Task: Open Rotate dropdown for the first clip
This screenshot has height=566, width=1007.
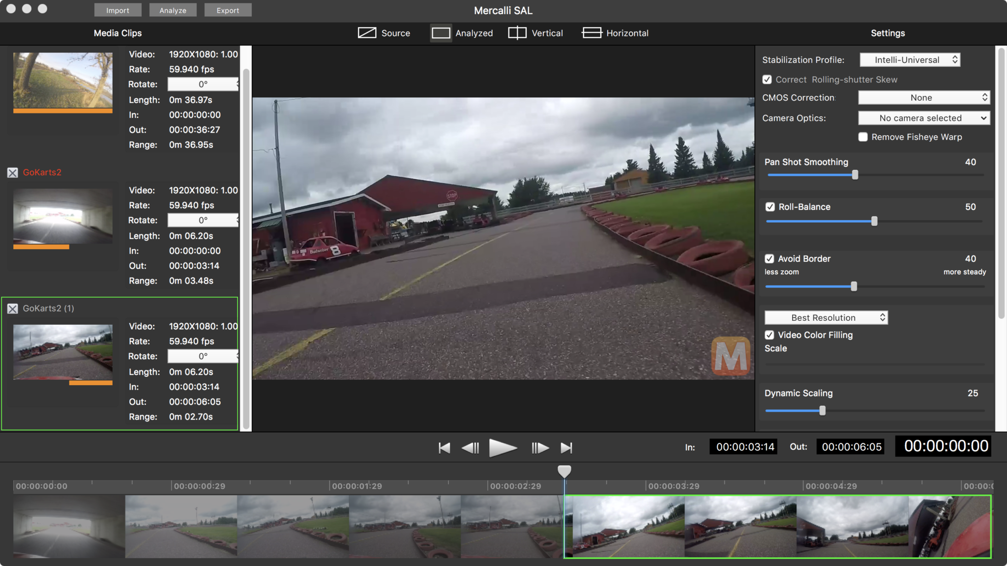Action: point(203,84)
